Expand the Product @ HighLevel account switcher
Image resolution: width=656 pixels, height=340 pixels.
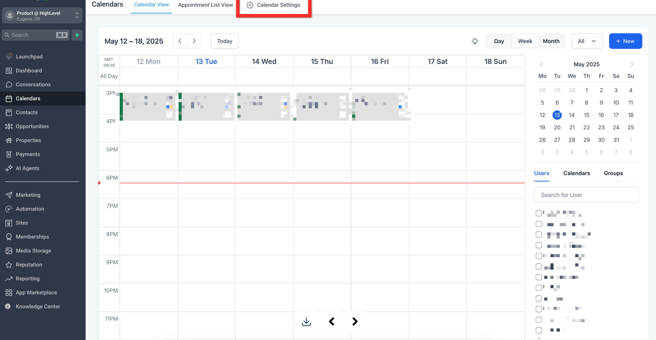pos(42,16)
